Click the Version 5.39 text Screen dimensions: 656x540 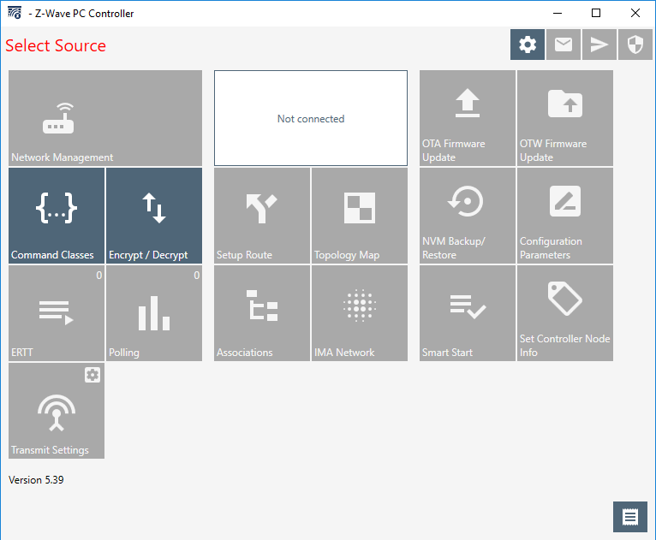36,480
